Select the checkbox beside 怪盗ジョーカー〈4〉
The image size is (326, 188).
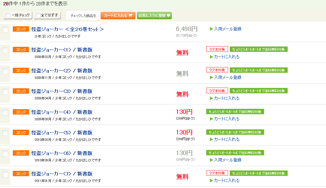coord(5,113)
